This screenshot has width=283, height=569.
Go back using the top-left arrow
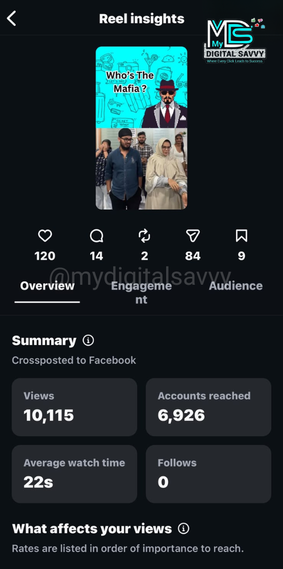[x=12, y=18]
